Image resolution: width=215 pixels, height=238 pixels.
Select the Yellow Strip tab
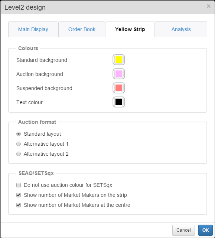(x=130, y=29)
